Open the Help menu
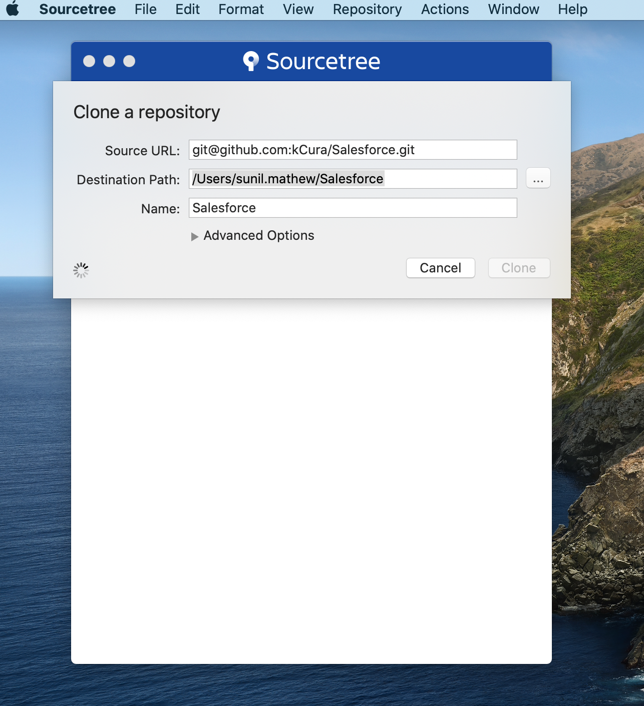 pyautogui.click(x=573, y=9)
